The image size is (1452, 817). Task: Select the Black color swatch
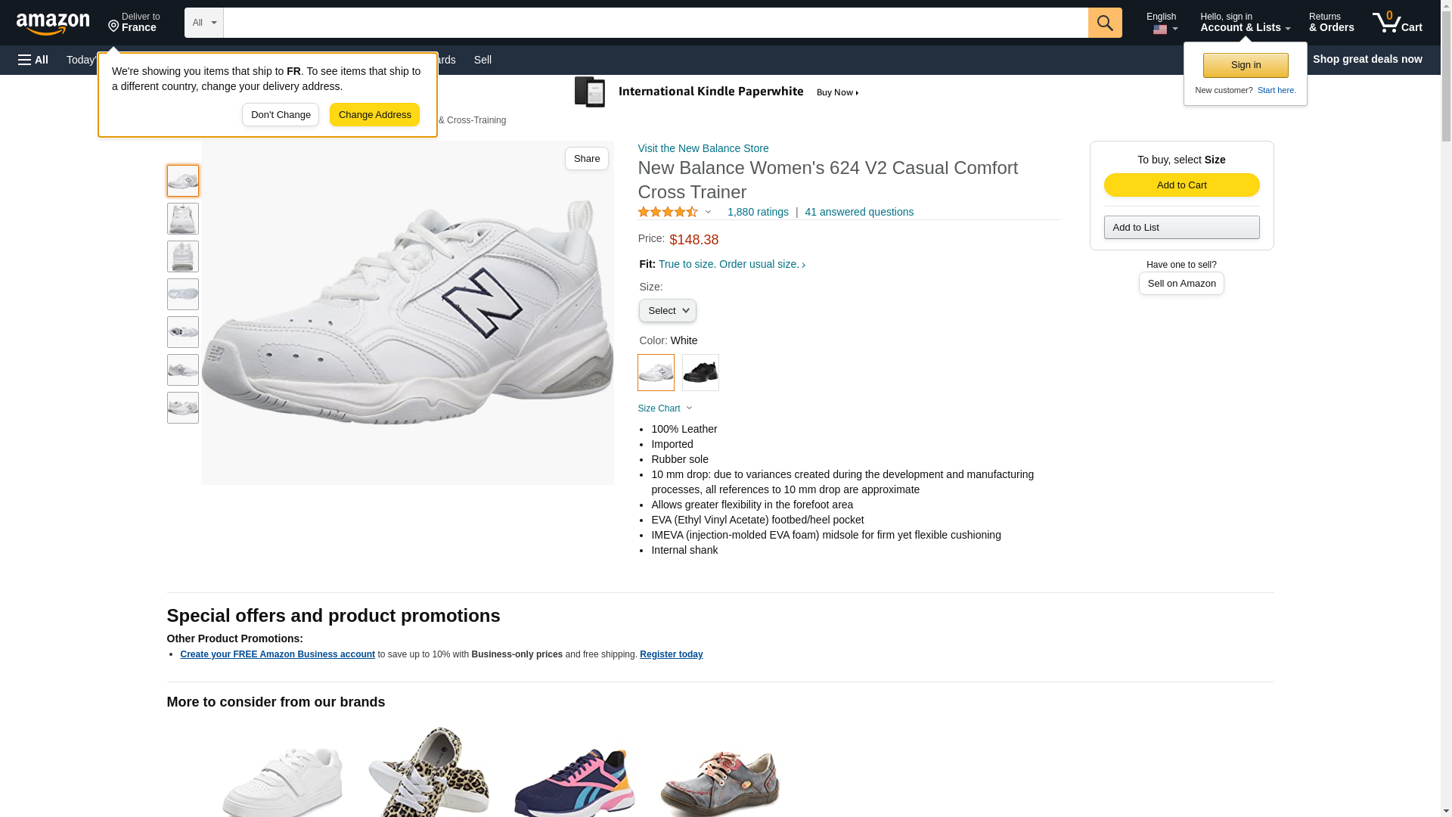700,372
